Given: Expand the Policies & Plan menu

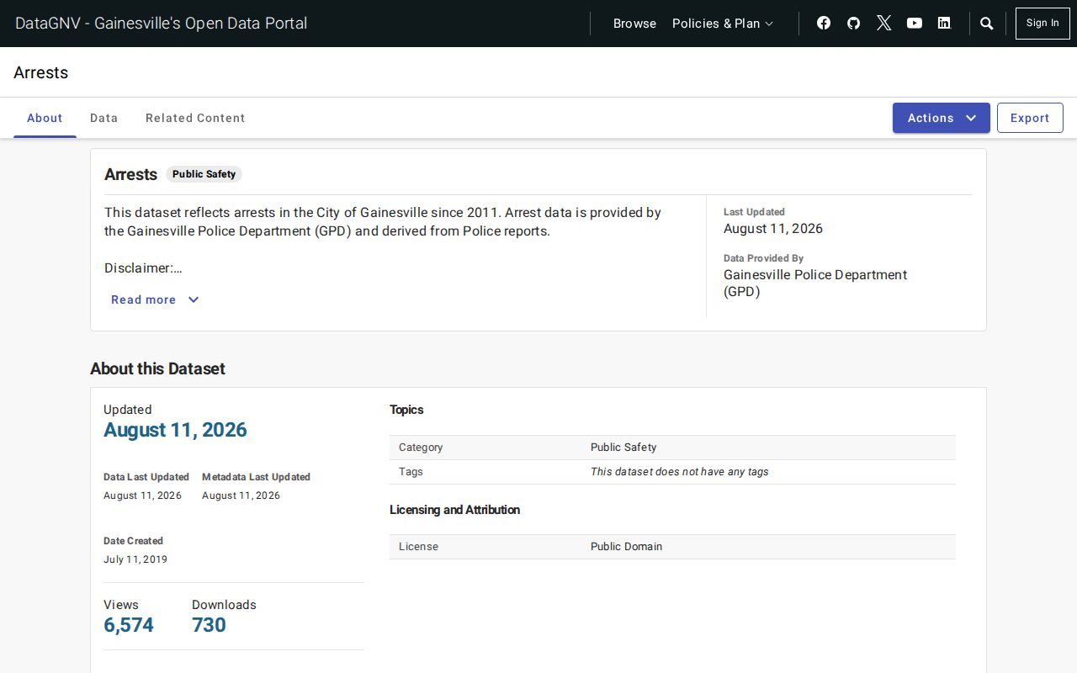Looking at the screenshot, I should [723, 24].
